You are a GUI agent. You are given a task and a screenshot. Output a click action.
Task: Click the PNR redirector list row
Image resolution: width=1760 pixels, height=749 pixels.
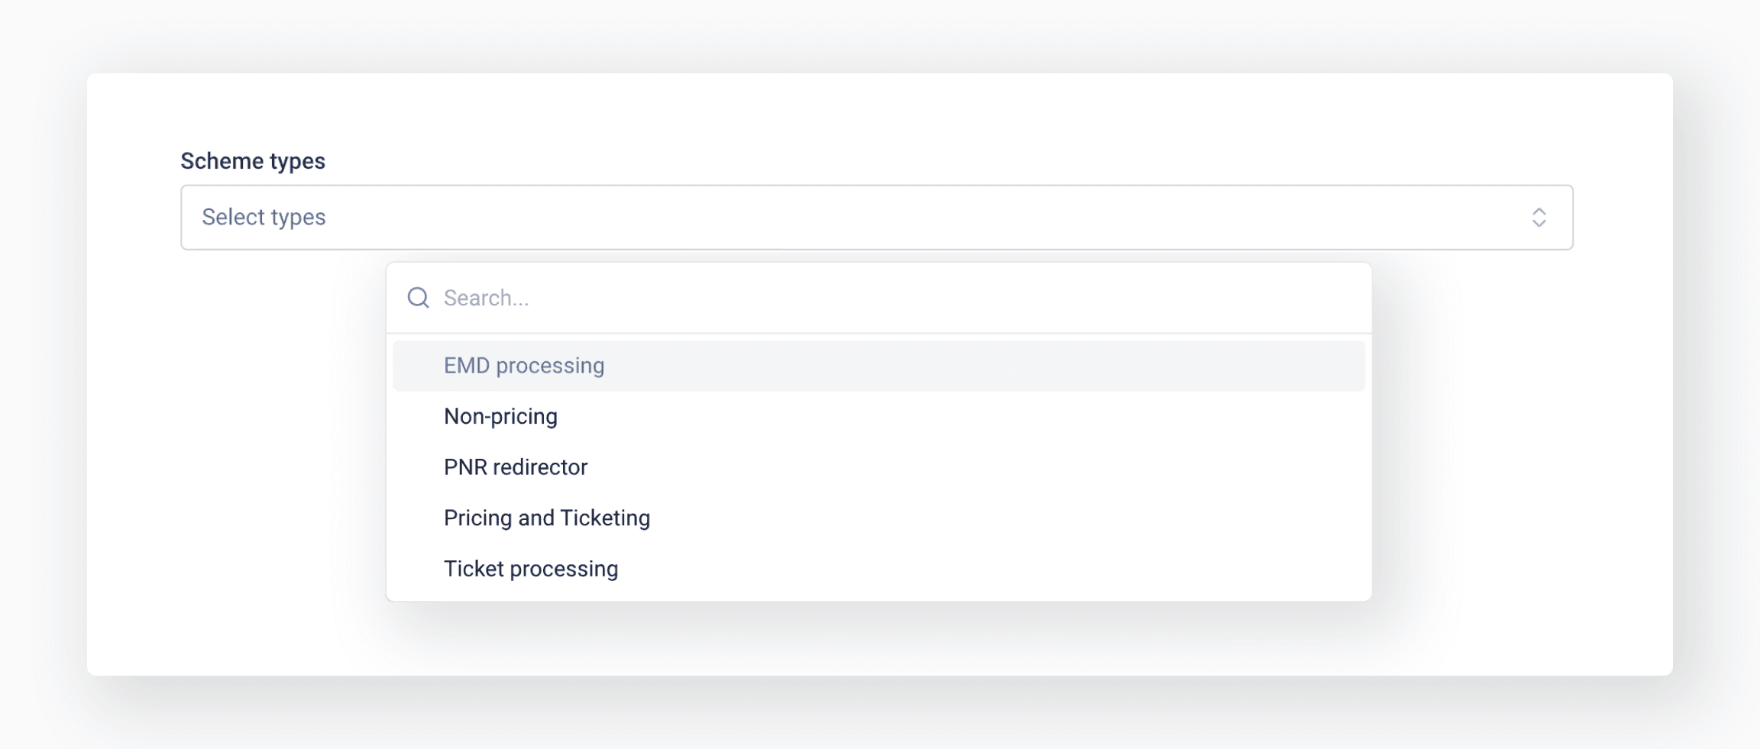click(x=878, y=467)
